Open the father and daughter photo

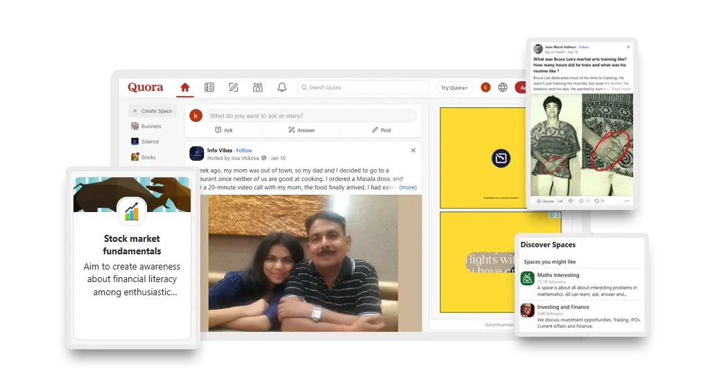(x=303, y=263)
